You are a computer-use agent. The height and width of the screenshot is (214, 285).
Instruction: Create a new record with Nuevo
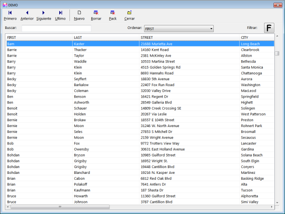pos(79,15)
